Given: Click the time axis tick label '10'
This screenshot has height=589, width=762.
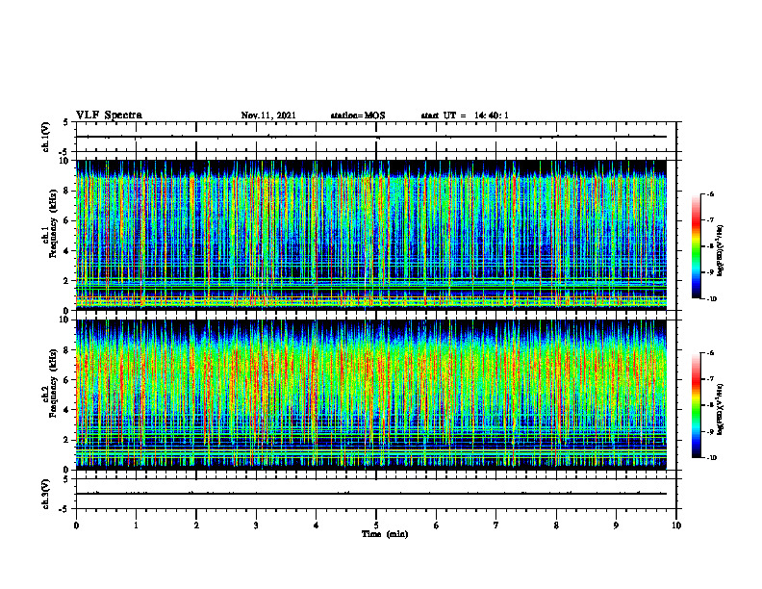Looking at the screenshot, I should coord(676,525).
